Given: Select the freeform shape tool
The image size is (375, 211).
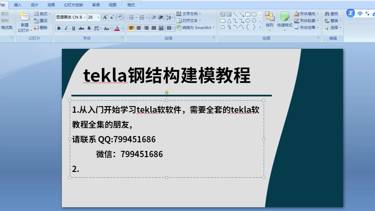Looking at the screenshot, I should pos(223,27).
